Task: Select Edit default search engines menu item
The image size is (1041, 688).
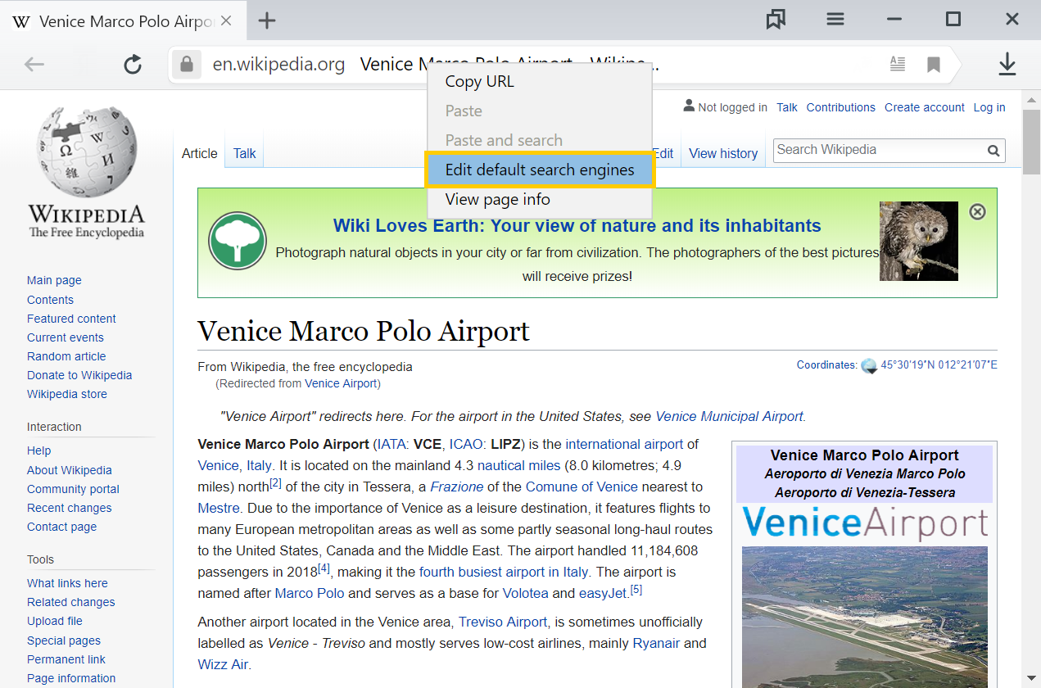Action: (x=540, y=170)
